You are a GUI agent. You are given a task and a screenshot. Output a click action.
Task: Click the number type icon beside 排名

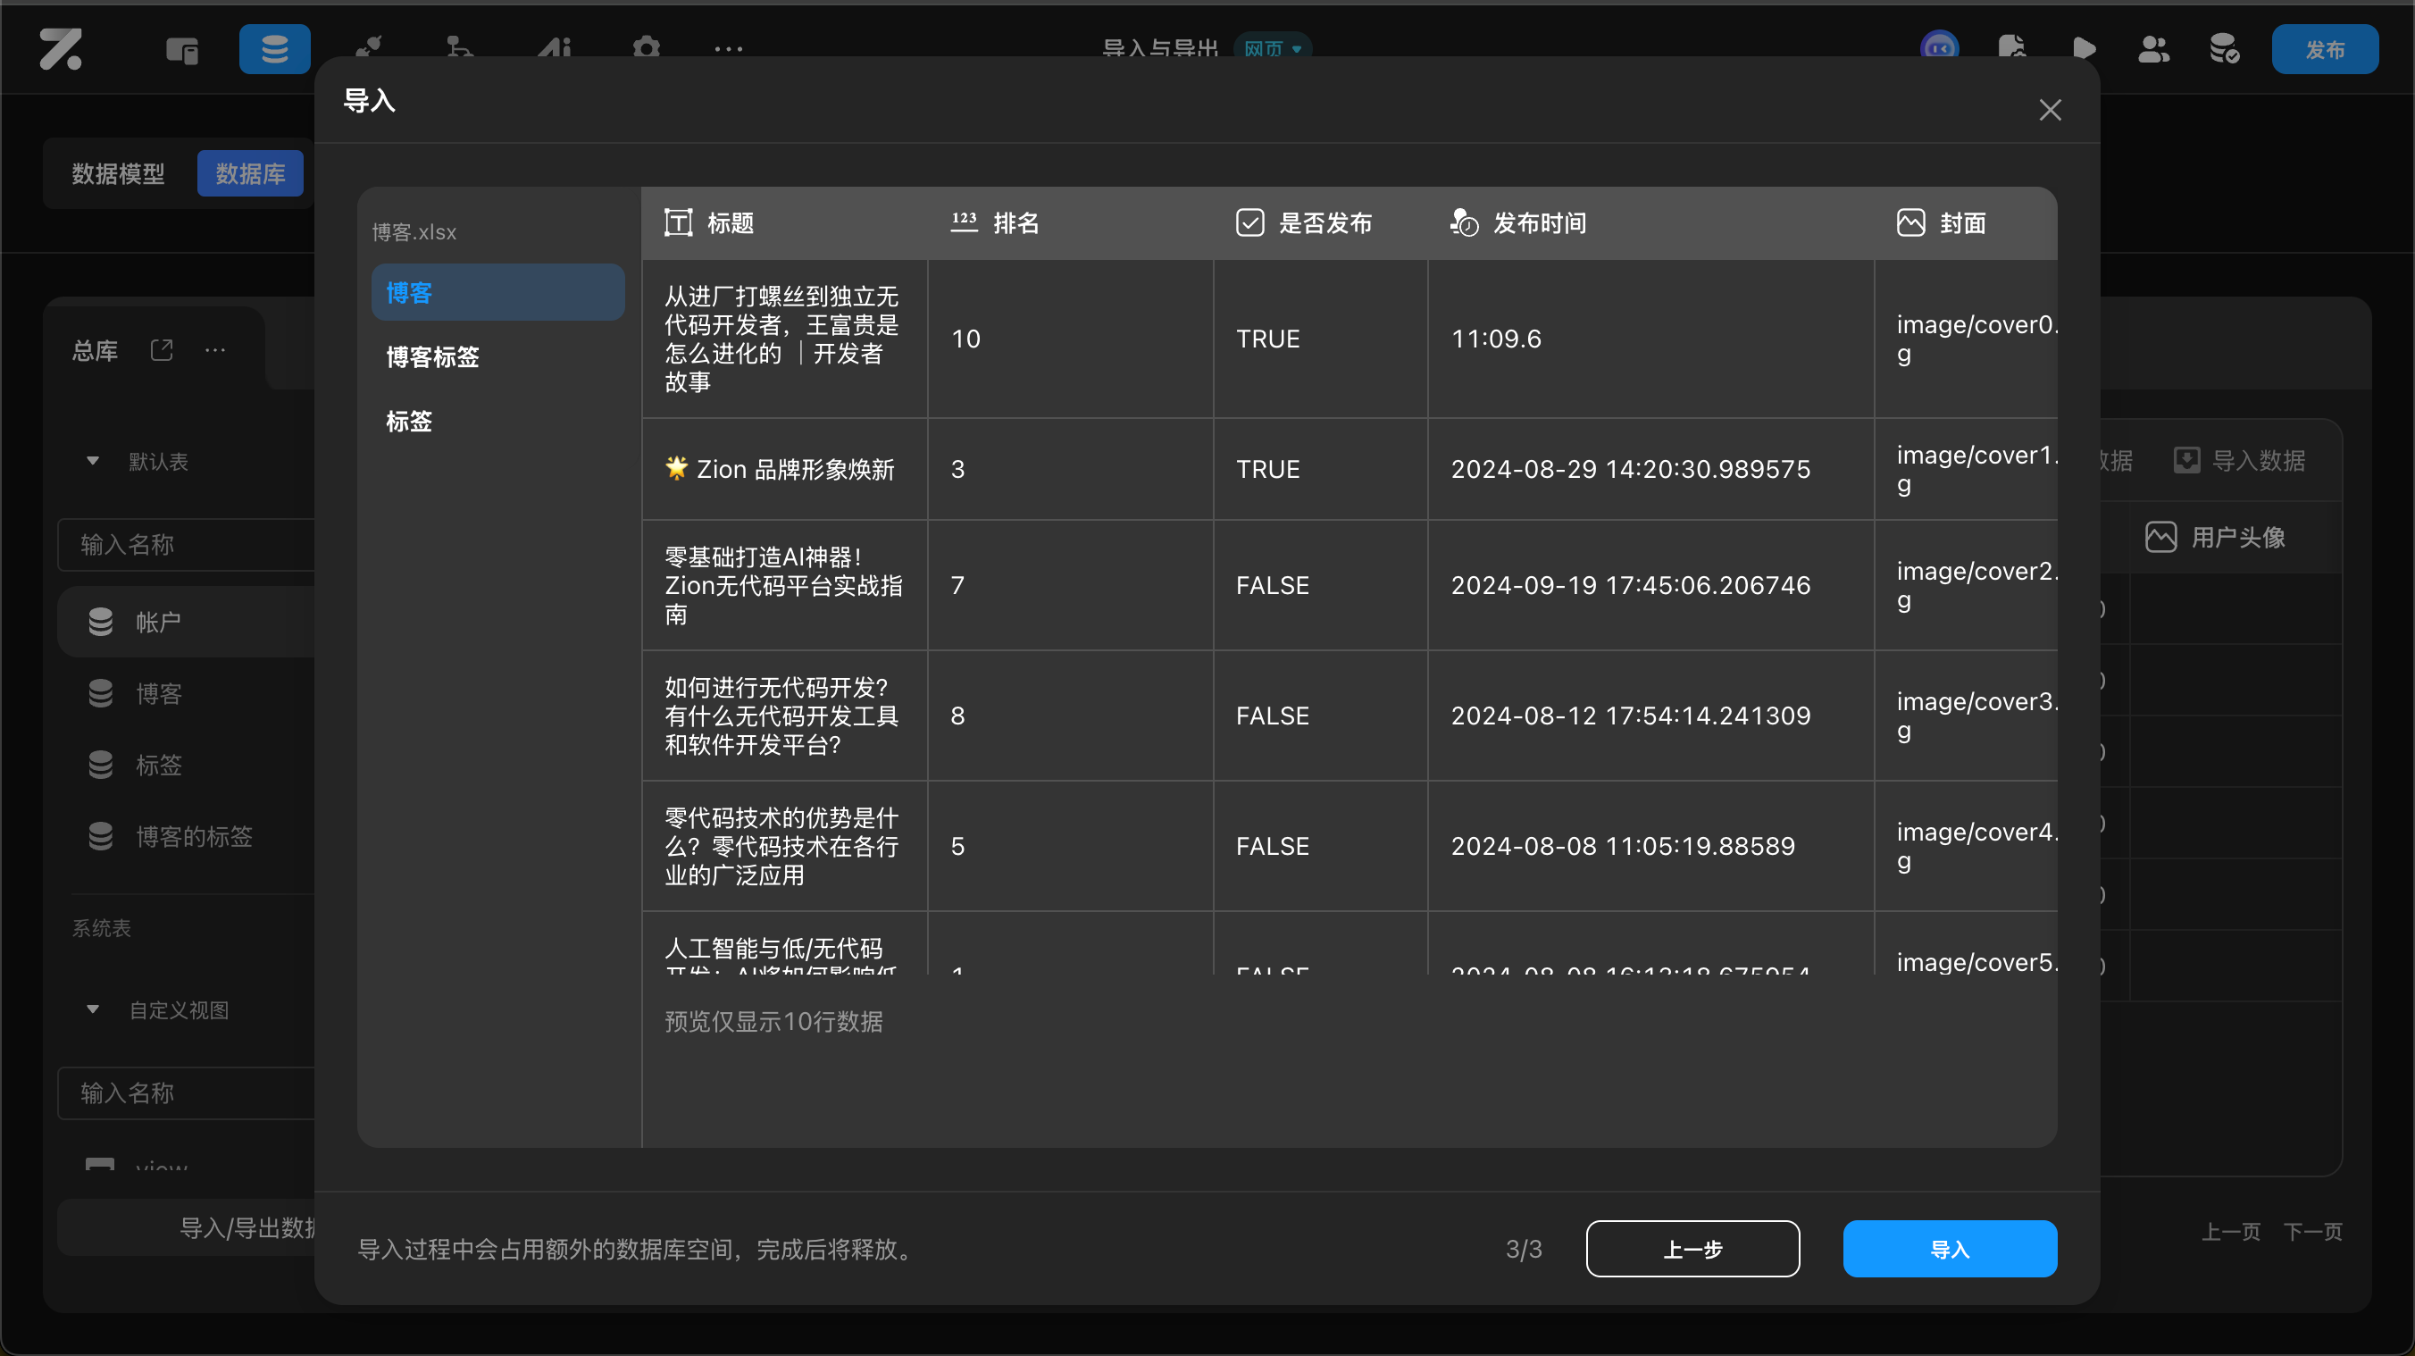pyautogui.click(x=965, y=223)
